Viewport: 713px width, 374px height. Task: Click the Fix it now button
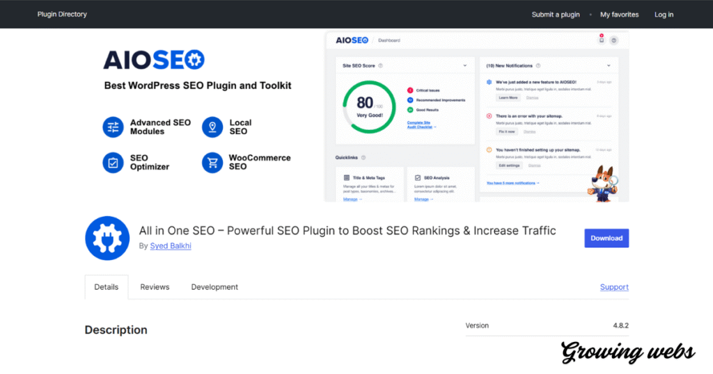click(x=507, y=131)
